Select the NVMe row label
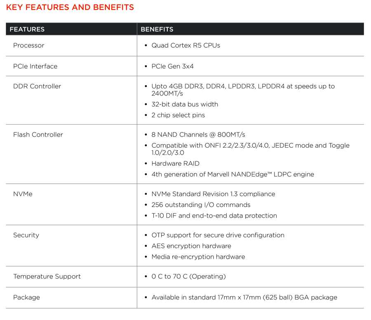 pos(23,194)
